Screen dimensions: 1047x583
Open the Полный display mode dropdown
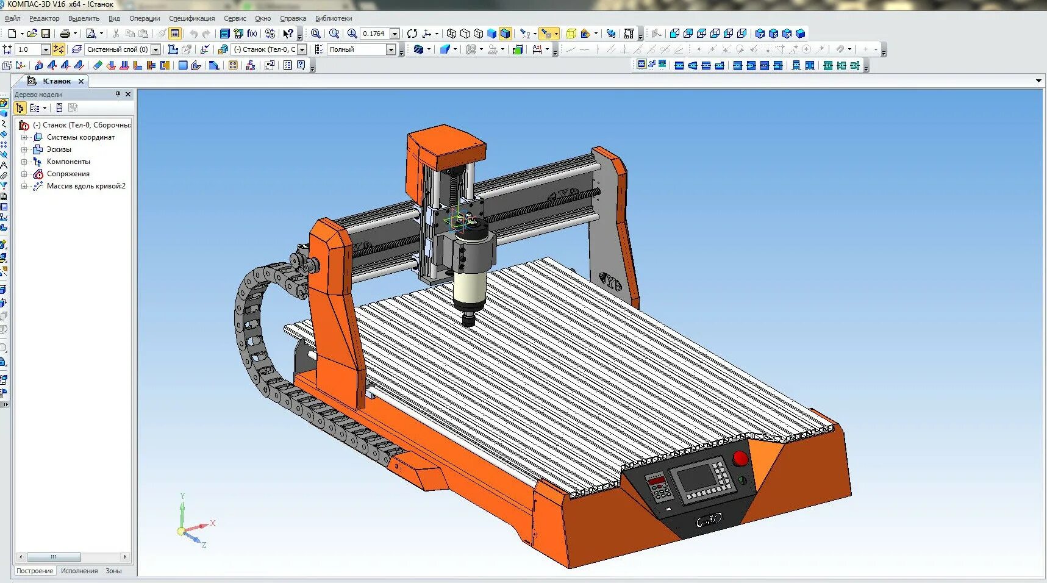[391, 49]
